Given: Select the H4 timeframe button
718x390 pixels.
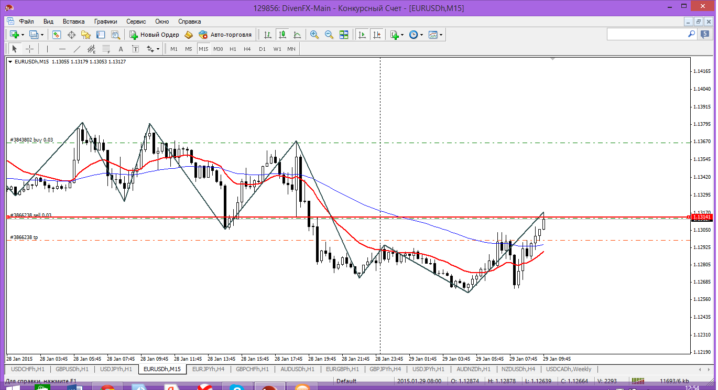Looking at the screenshot, I should (x=247, y=49).
